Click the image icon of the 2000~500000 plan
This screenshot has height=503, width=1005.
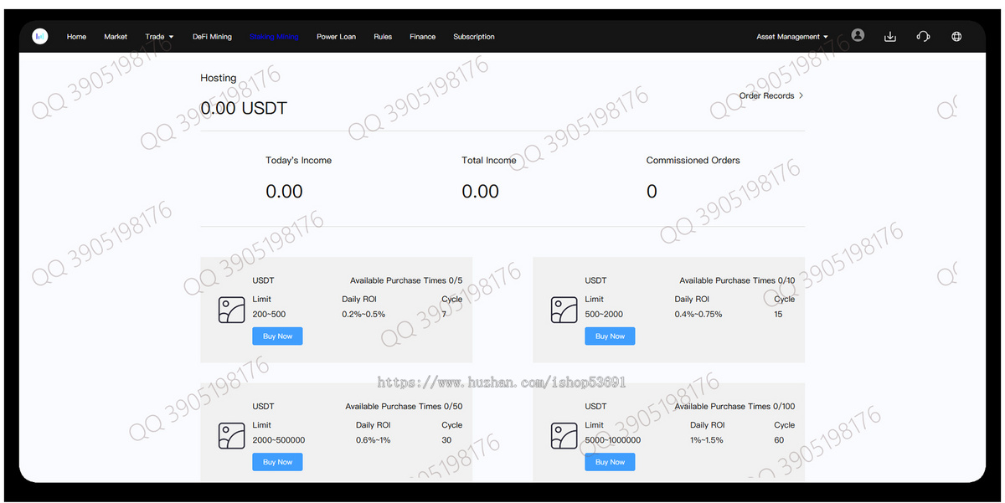pos(232,435)
